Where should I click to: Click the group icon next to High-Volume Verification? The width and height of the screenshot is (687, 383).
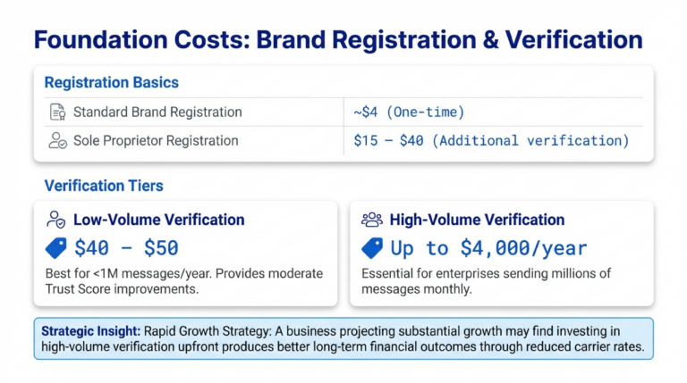coord(371,220)
